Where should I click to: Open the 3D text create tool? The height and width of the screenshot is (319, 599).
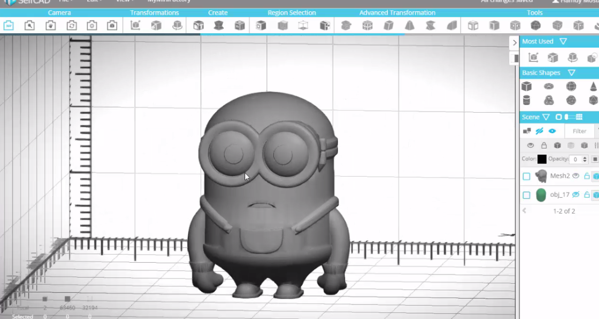point(198,26)
